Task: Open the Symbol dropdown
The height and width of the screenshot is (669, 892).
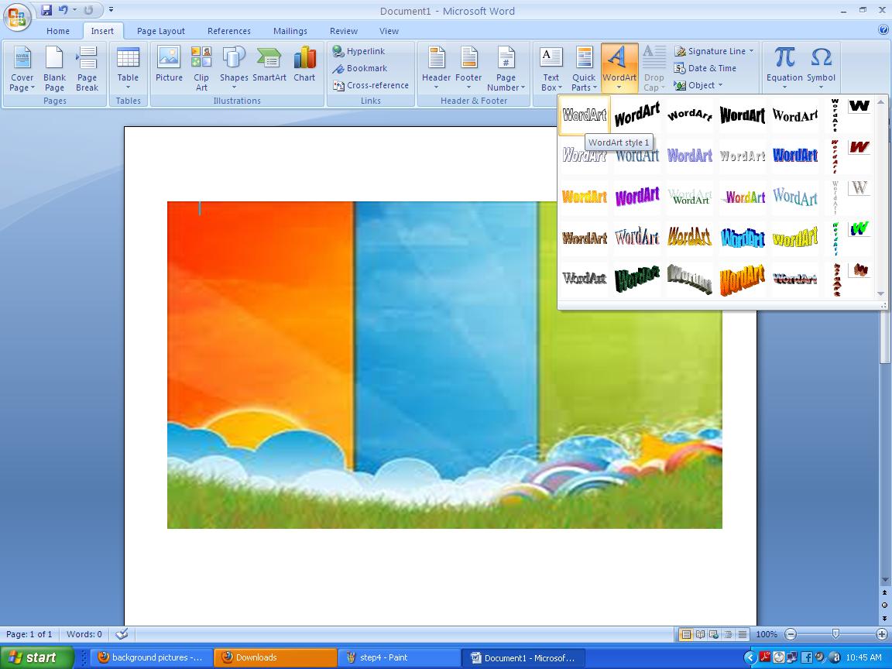Action: pos(821,69)
